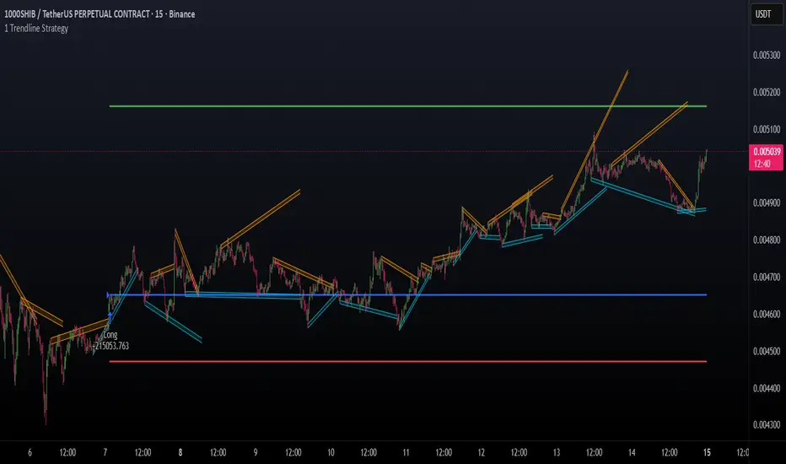Image resolution: width=786 pixels, height=464 pixels.
Task: Click the green take-profit horizontal line
Action: pyautogui.click(x=407, y=106)
